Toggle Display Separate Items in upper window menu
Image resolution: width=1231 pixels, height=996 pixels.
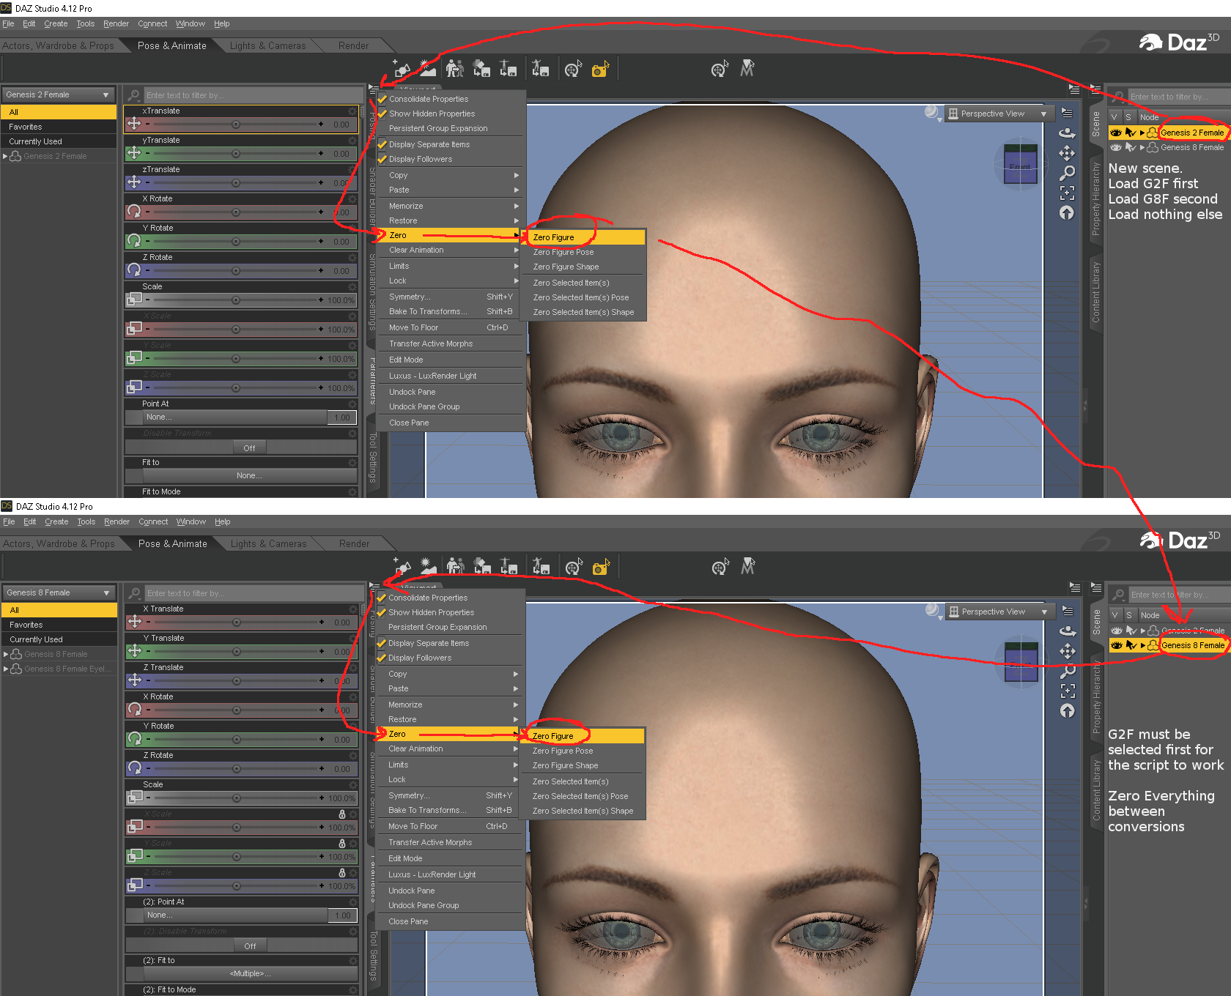[x=382, y=144]
